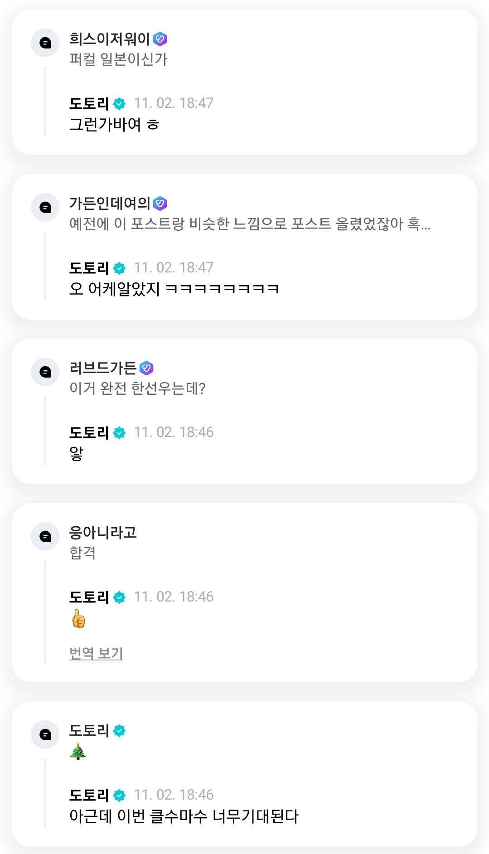489x854 pixels.
Task: Click the thumbs up emoji reply
Action: (x=78, y=619)
